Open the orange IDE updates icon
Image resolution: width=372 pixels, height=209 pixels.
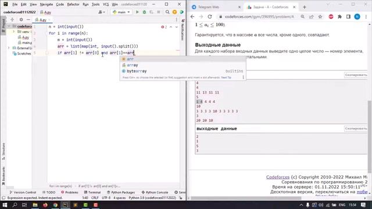click(x=174, y=12)
